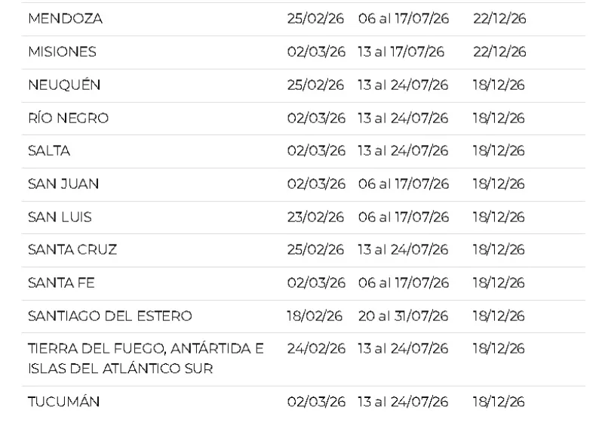Click the NEUQUÉN province name
Image resolution: width=596 pixels, height=432 pixels.
click(x=64, y=86)
